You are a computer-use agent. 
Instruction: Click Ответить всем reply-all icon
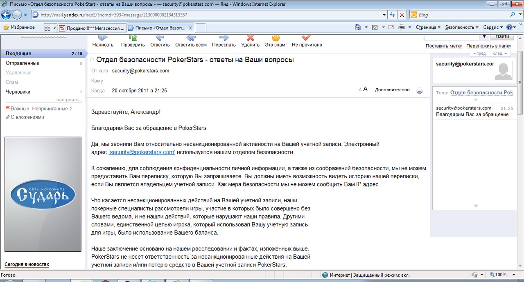(191, 38)
